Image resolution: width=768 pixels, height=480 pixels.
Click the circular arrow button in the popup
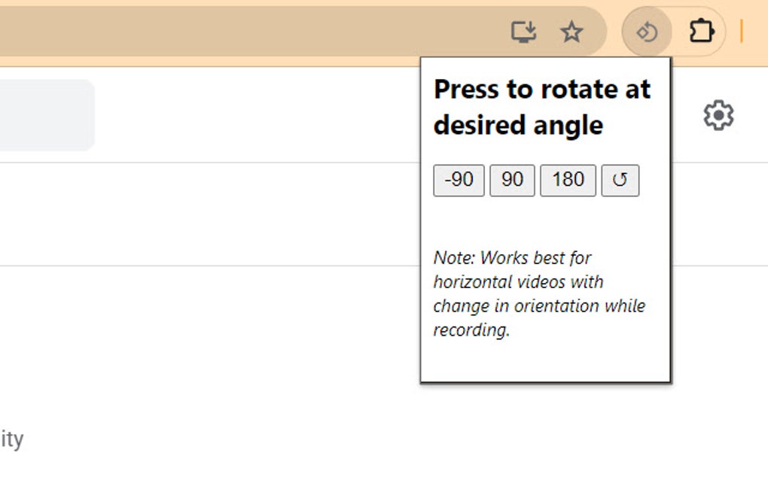(620, 180)
